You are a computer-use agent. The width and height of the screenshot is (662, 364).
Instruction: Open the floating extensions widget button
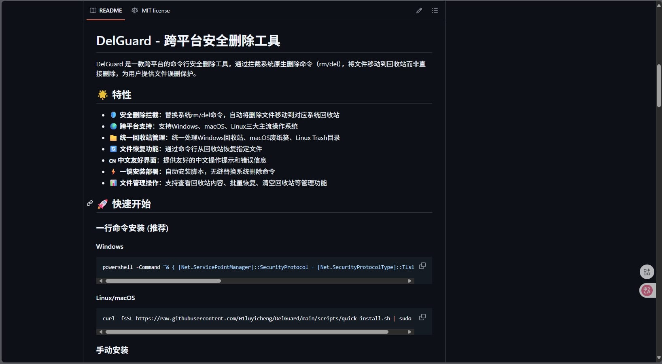pos(647,272)
